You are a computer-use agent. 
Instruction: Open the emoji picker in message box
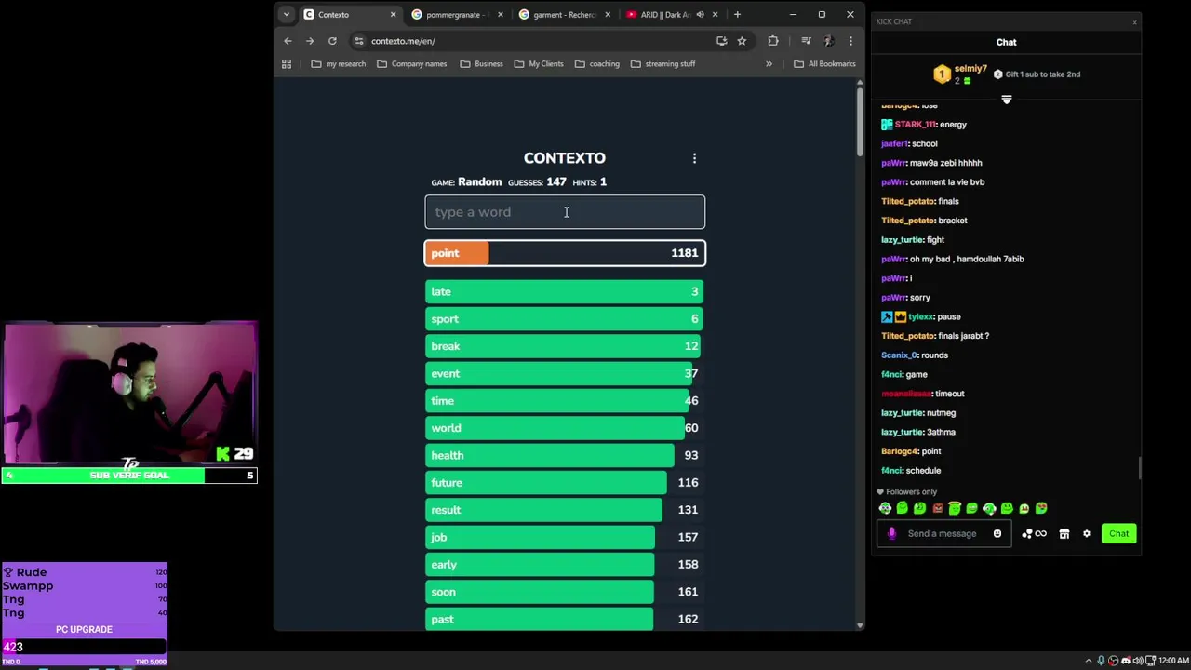tap(997, 533)
